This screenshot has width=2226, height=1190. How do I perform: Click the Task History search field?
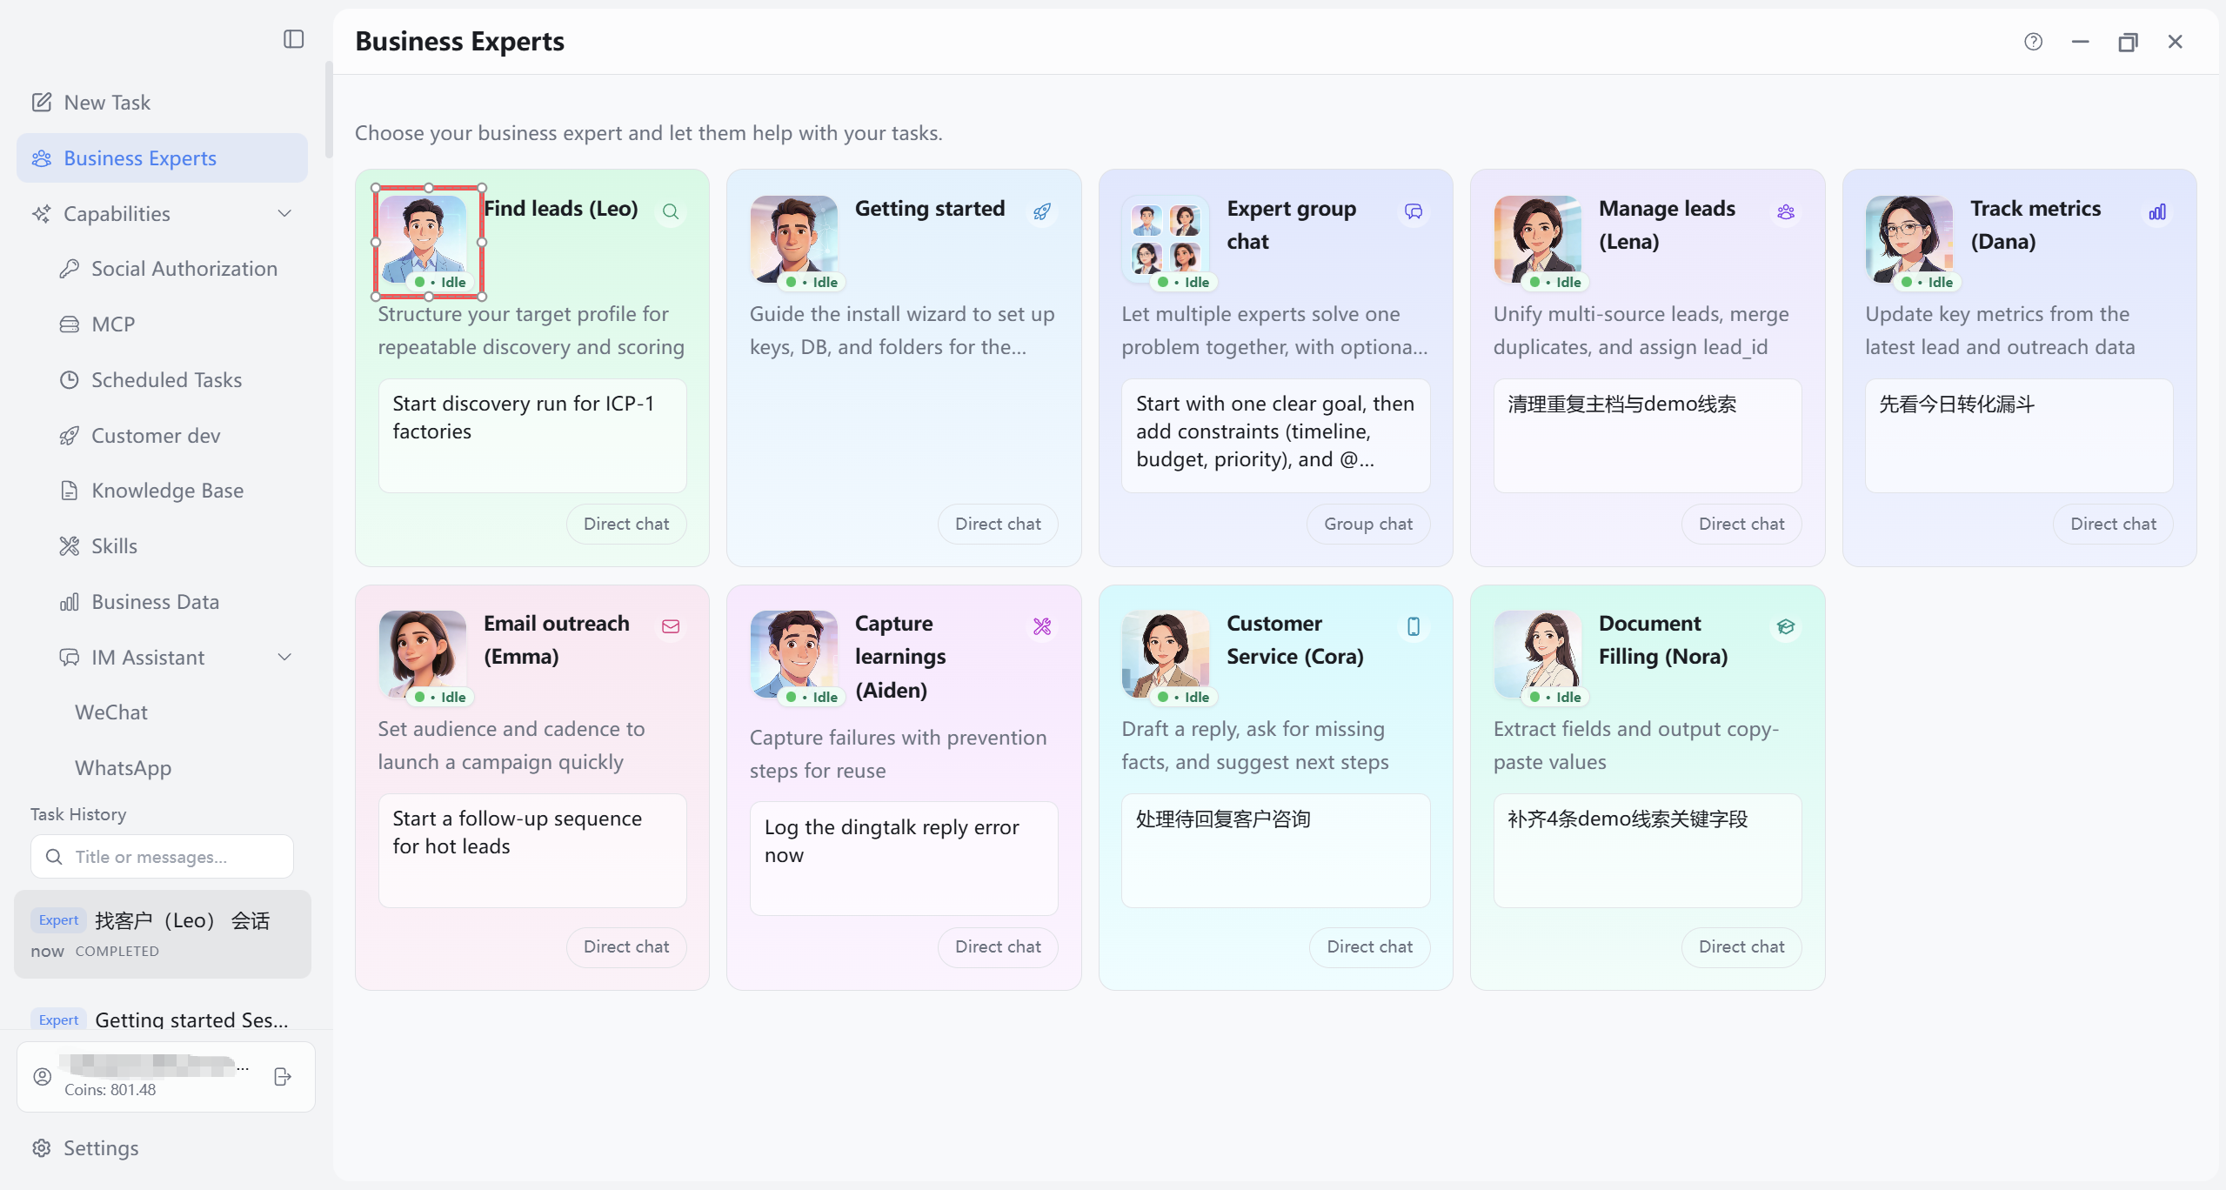tap(162, 857)
